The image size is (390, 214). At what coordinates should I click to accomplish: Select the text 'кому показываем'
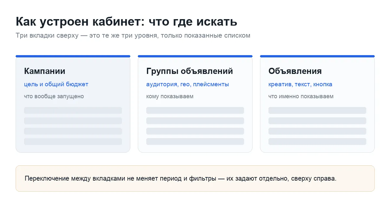point(170,96)
